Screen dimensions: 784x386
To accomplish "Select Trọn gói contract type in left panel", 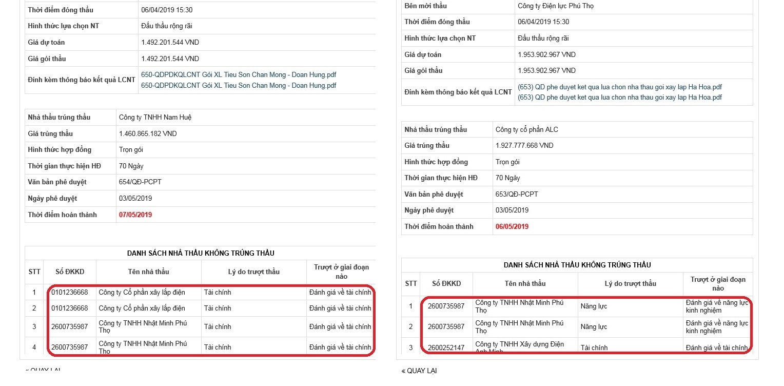I will [131, 150].
